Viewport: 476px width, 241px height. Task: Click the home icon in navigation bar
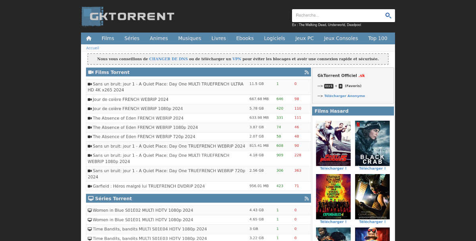coord(89,38)
